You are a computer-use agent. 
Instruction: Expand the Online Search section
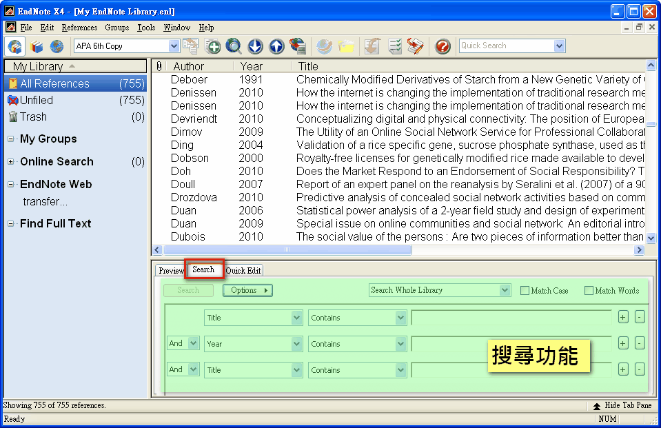[x=10, y=161]
